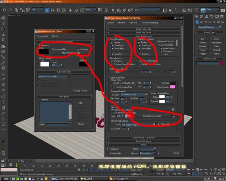
Task: Jump to Go to End frame
Action: pos(206,169)
